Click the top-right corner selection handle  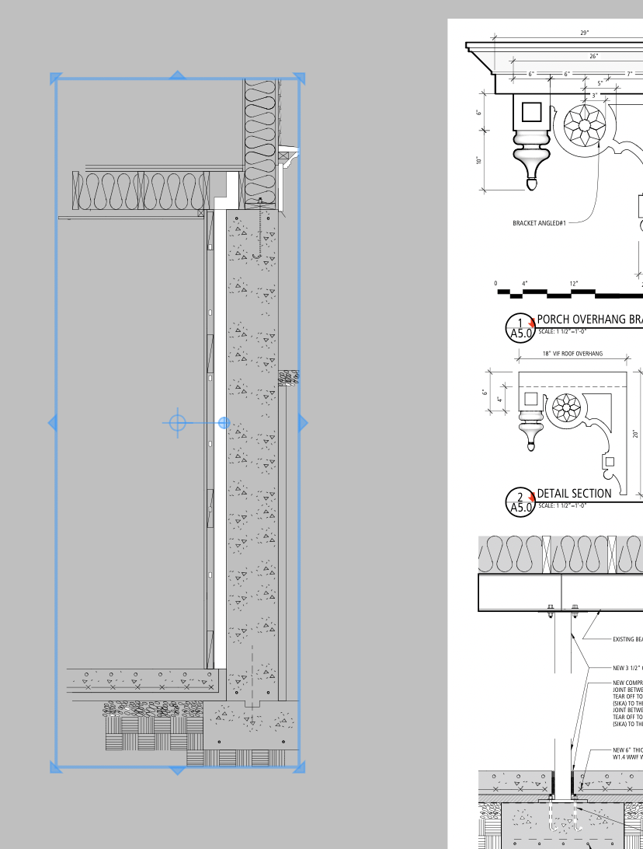[300, 78]
